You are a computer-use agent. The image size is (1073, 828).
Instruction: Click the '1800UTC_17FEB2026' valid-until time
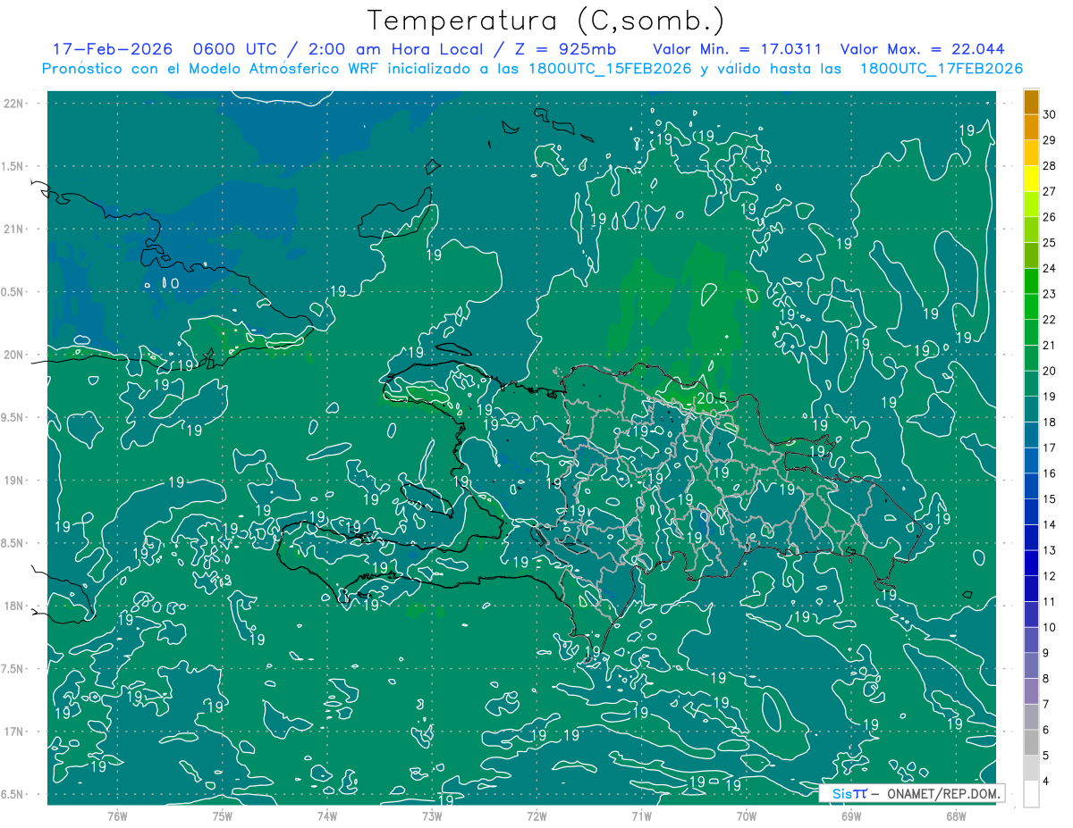coord(941,69)
